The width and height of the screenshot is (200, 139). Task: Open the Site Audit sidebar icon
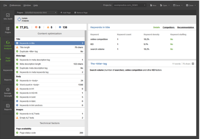[8, 15]
